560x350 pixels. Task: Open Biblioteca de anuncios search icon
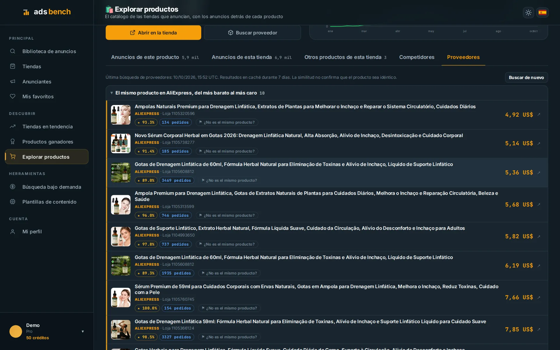coord(13,51)
